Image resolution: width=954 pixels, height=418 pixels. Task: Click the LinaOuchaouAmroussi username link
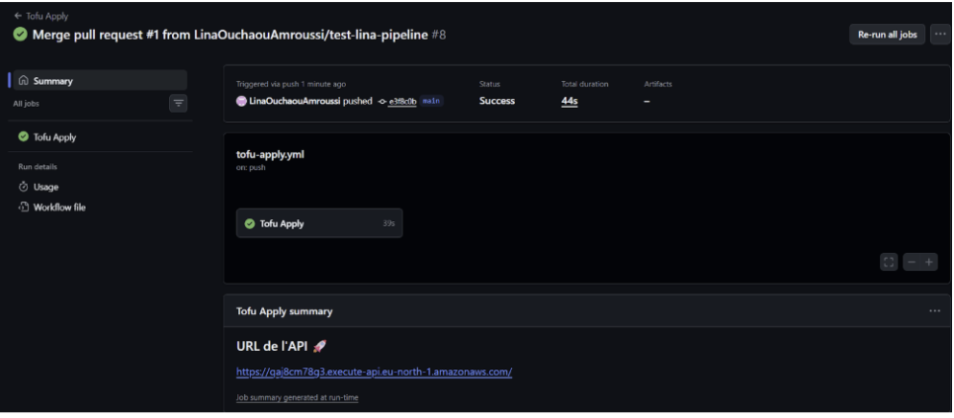(295, 101)
